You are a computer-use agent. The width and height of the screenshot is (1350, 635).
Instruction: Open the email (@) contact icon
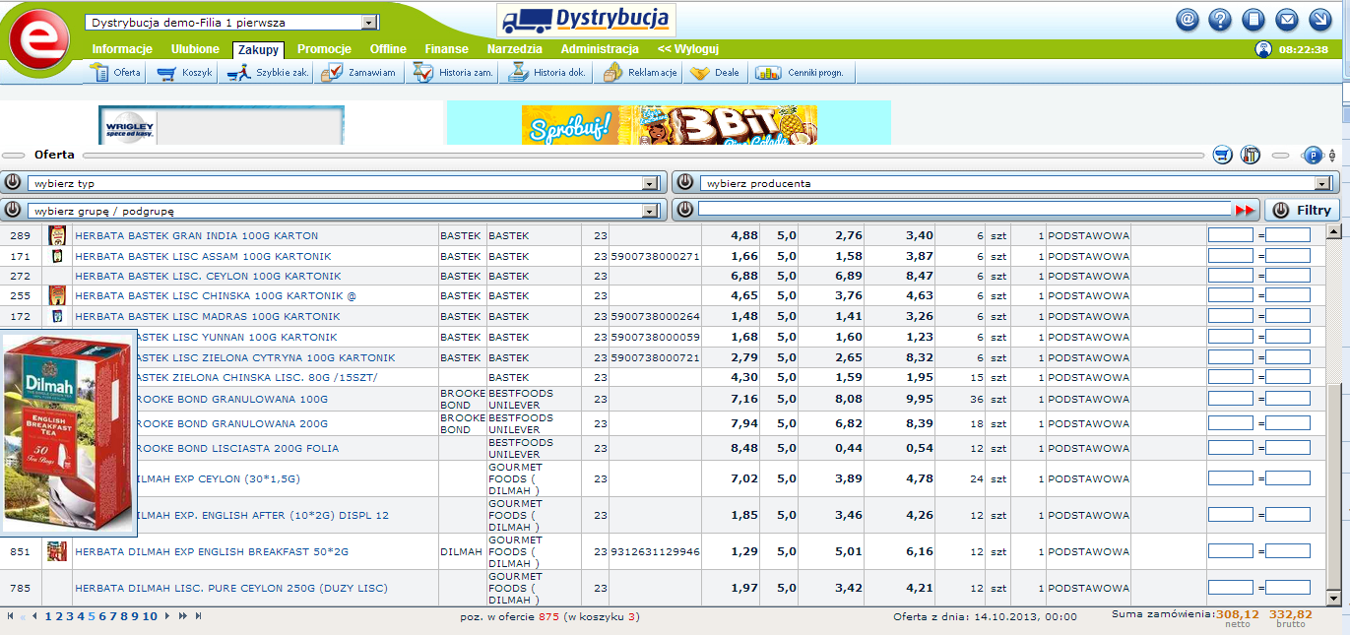click(x=1188, y=19)
